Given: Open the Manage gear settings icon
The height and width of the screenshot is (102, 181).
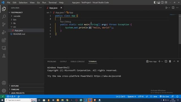Looking at the screenshot, I should 4,91.
